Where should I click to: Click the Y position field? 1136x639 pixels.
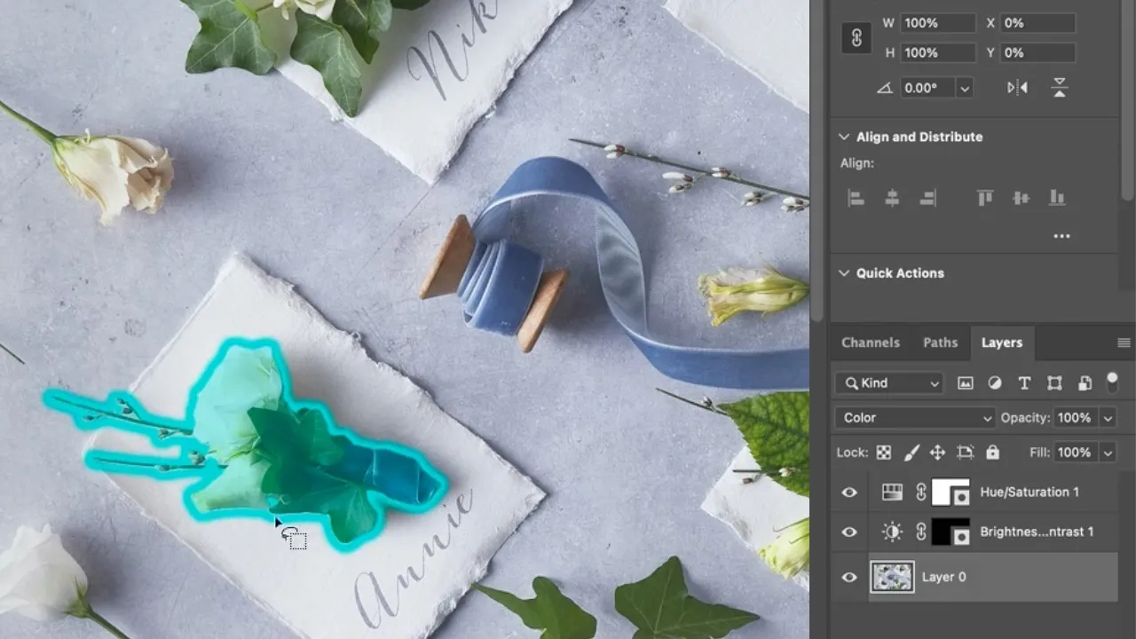(1037, 53)
